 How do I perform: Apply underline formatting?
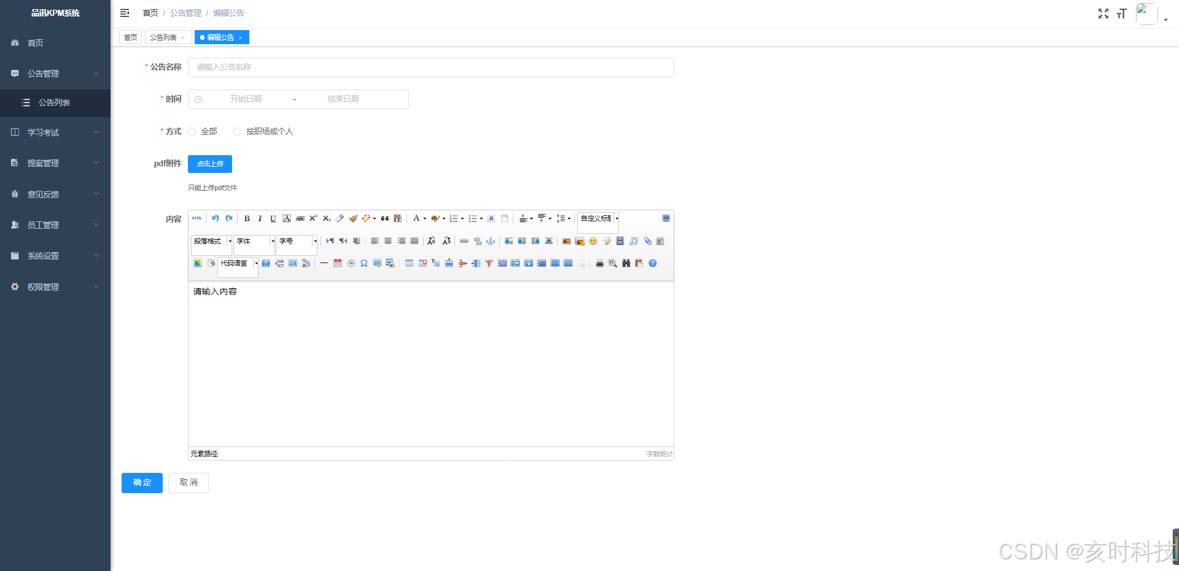(x=273, y=218)
